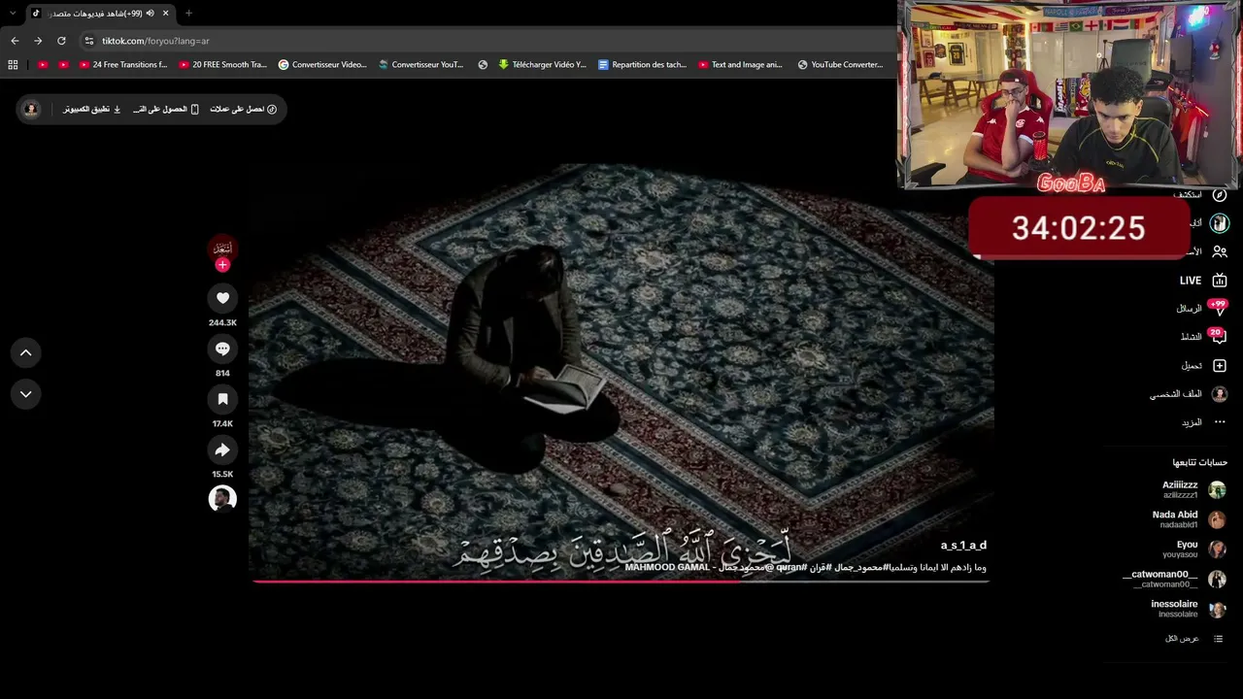Open Upload (تحميل) in the sidebar
The width and height of the screenshot is (1243, 699).
click(x=1203, y=366)
